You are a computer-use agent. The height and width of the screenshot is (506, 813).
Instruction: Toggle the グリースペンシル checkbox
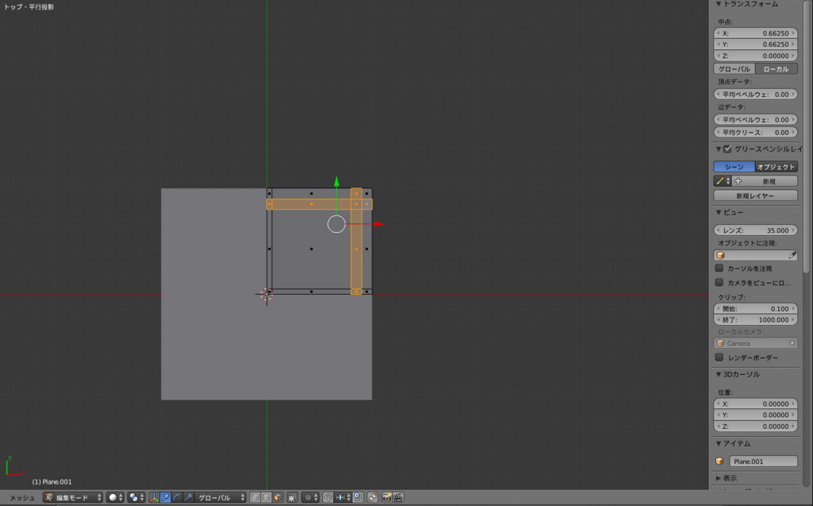727,149
